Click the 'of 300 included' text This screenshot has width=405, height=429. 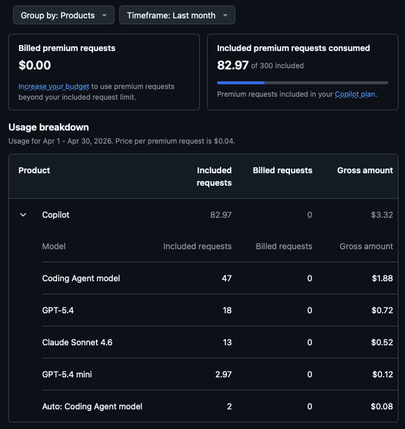(277, 66)
